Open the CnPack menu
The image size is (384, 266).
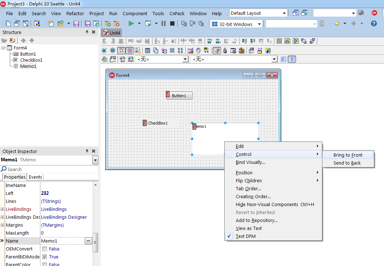(177, 13)
